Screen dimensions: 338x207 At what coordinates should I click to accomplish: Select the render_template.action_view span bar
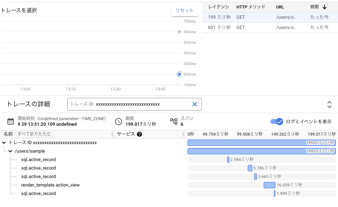click(x=269, y=185)
